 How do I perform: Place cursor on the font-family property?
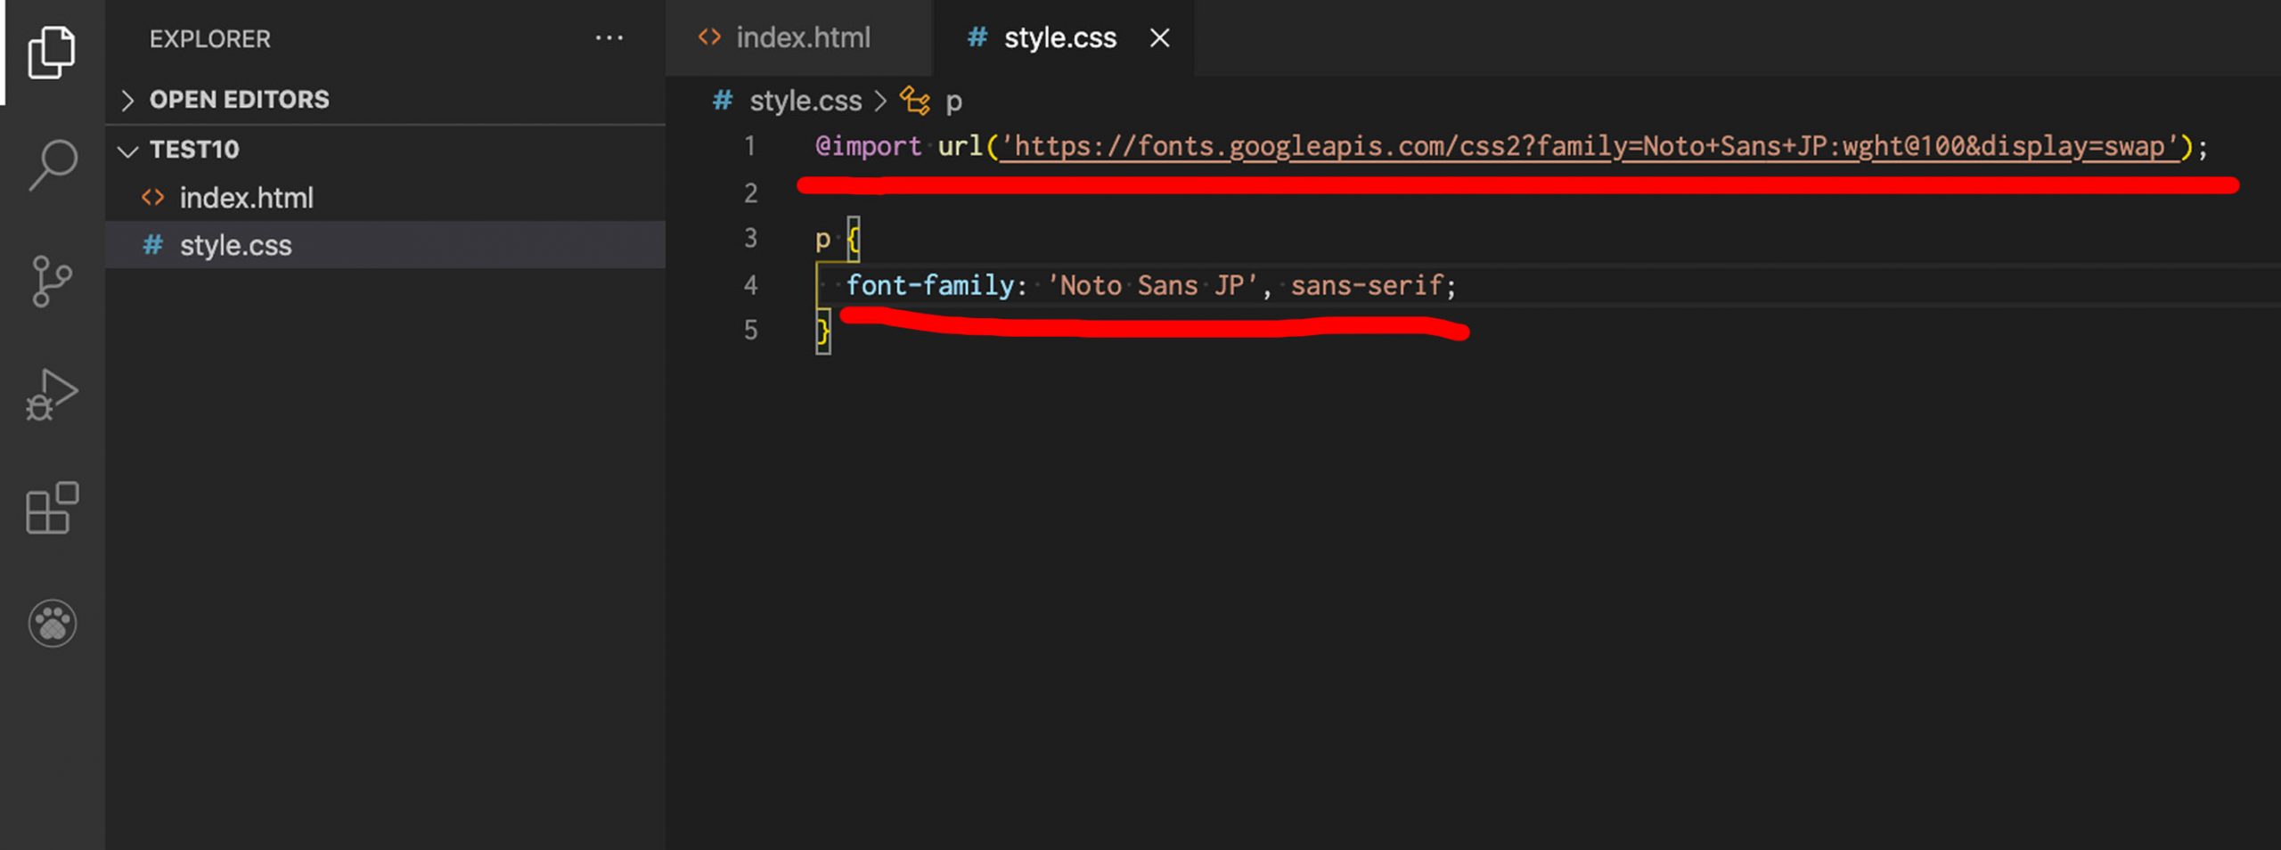pyautogui.click(x=929, y=285)
